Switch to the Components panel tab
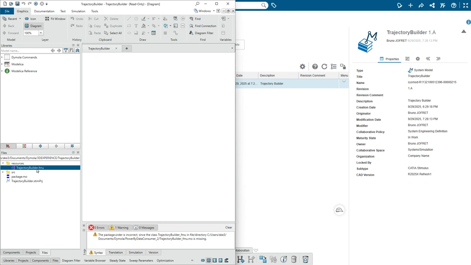471x265 pixels. [x=11, y=252]
